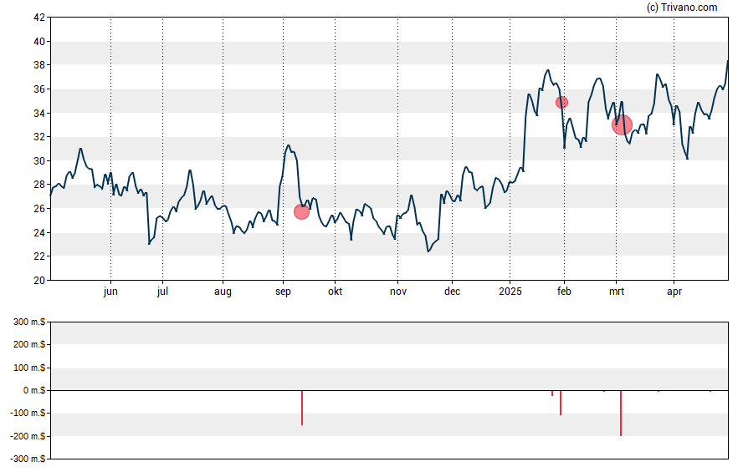Click the "sep" axis label

click(283, 292)
